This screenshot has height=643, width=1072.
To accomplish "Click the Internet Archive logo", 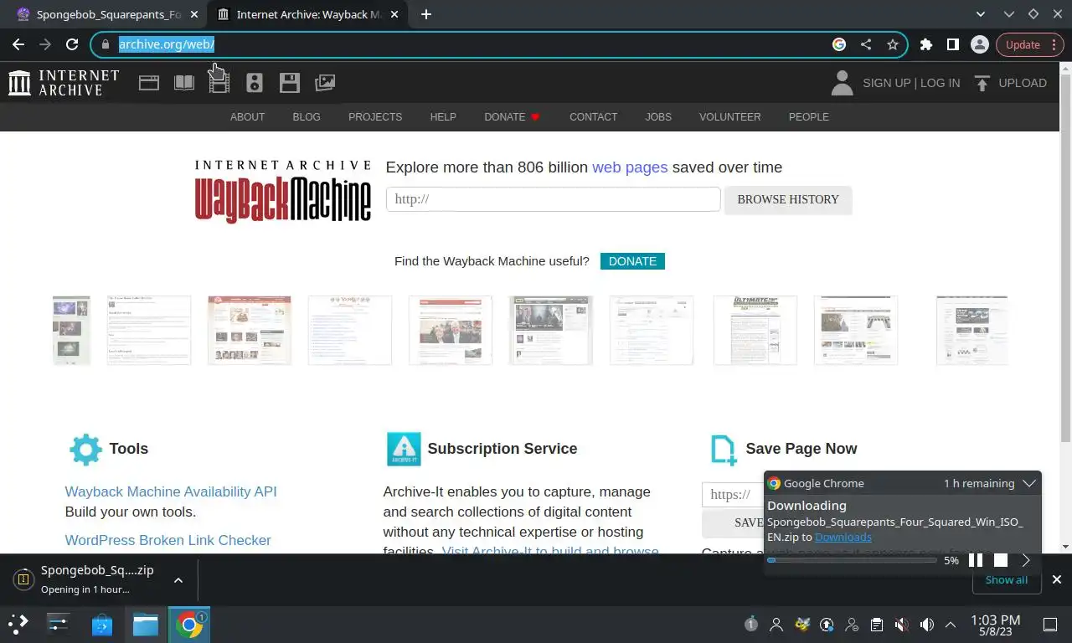I will 64,82.
